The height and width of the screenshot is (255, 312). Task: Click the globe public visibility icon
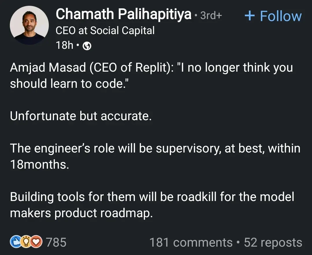tap(87, 46)
